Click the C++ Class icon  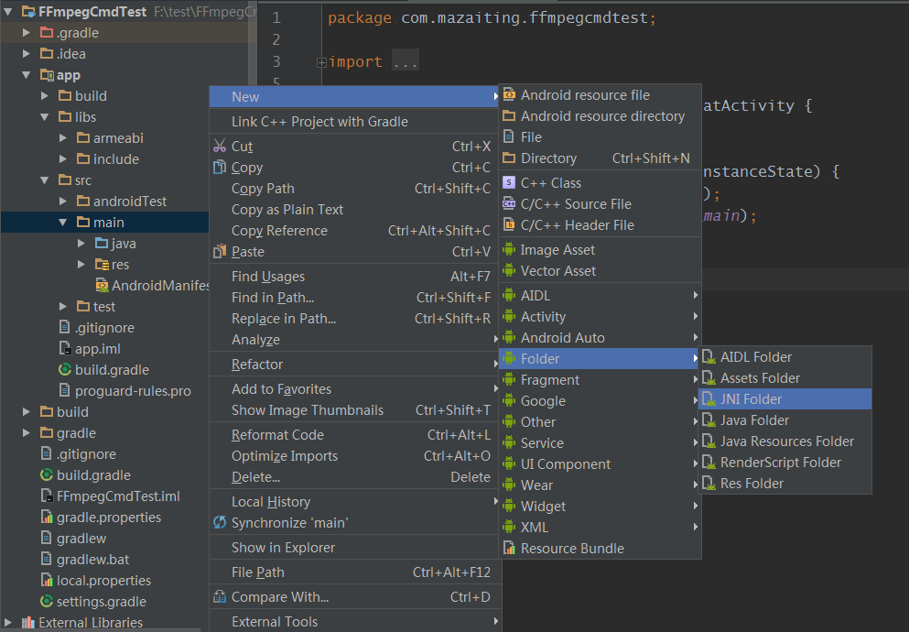508,182
